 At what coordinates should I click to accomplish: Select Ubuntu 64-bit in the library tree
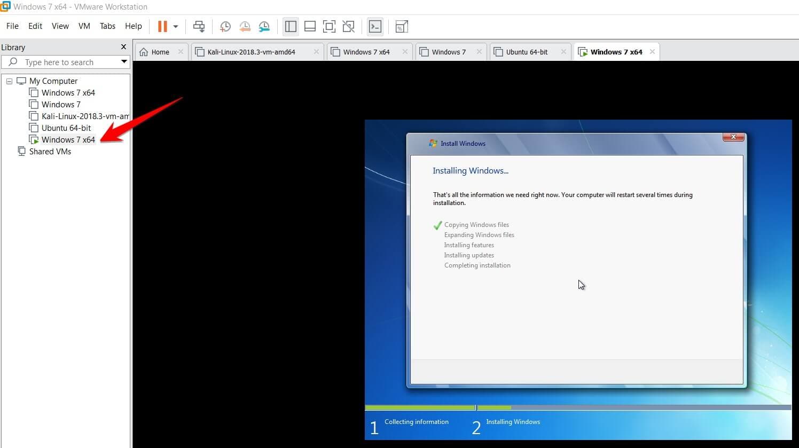(x=66, y=128)
